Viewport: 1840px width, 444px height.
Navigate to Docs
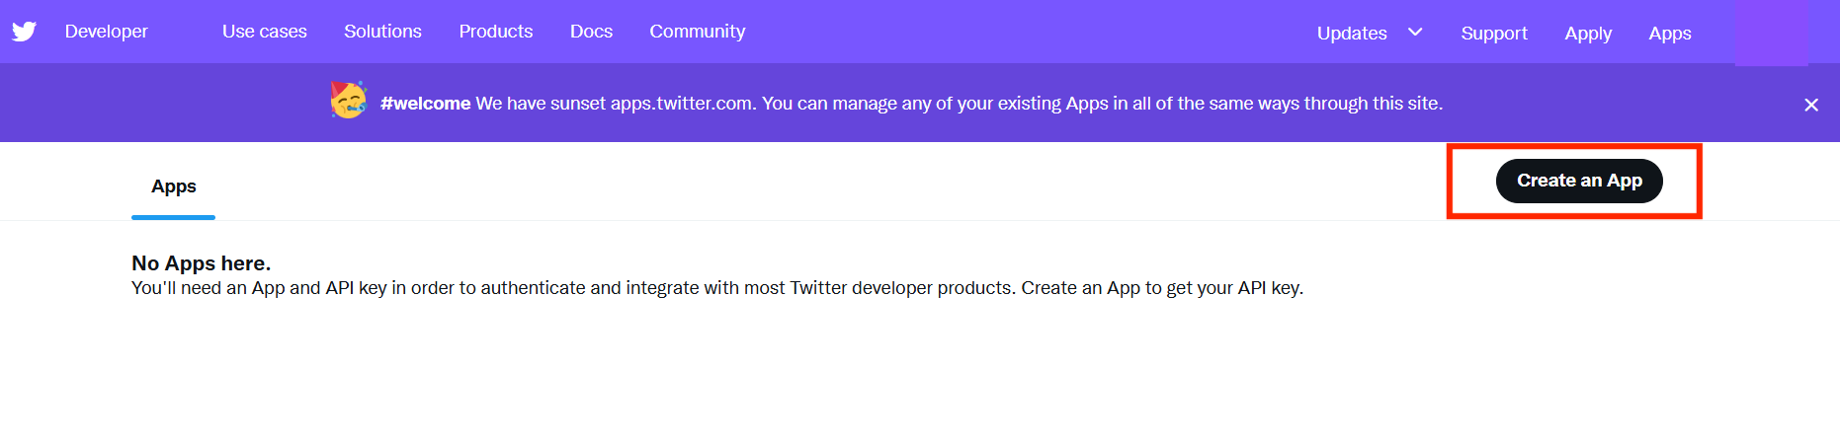(591, 32)
